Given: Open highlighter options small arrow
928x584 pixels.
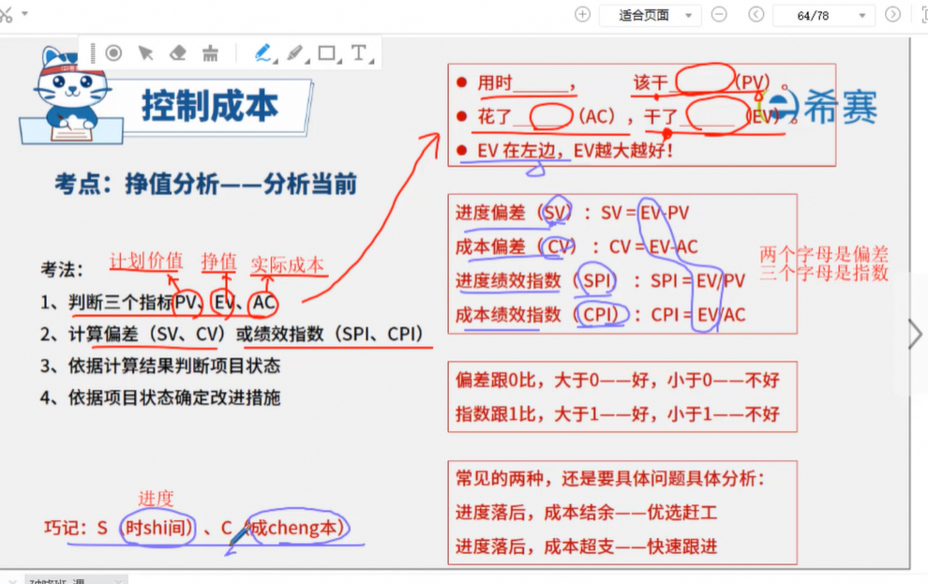Looking at the screenshot, I should point(307,60).
